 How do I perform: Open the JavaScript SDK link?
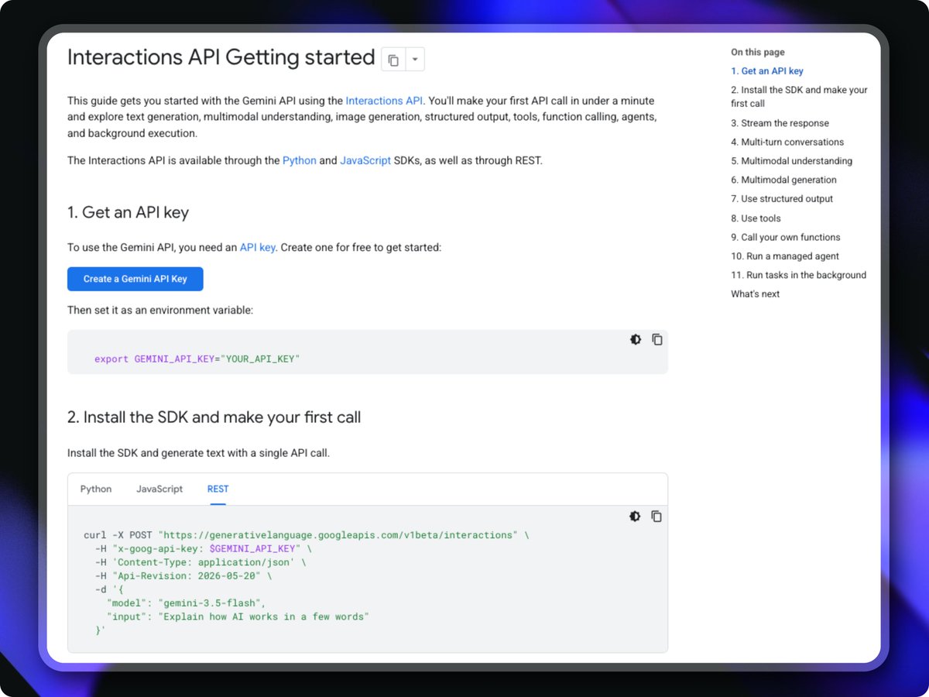tap(365, 161)
